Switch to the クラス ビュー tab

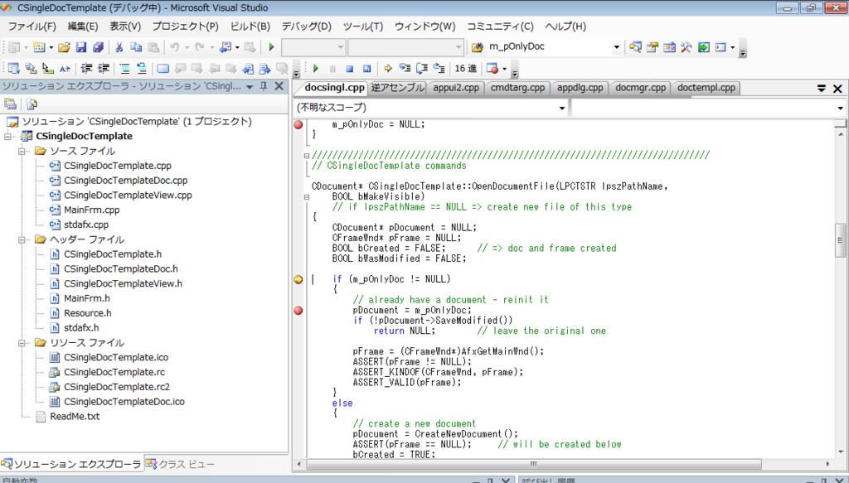(x=180, y=464)
